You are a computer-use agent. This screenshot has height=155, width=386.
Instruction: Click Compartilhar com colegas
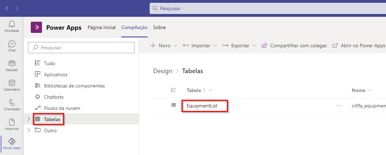coord(294,45)
